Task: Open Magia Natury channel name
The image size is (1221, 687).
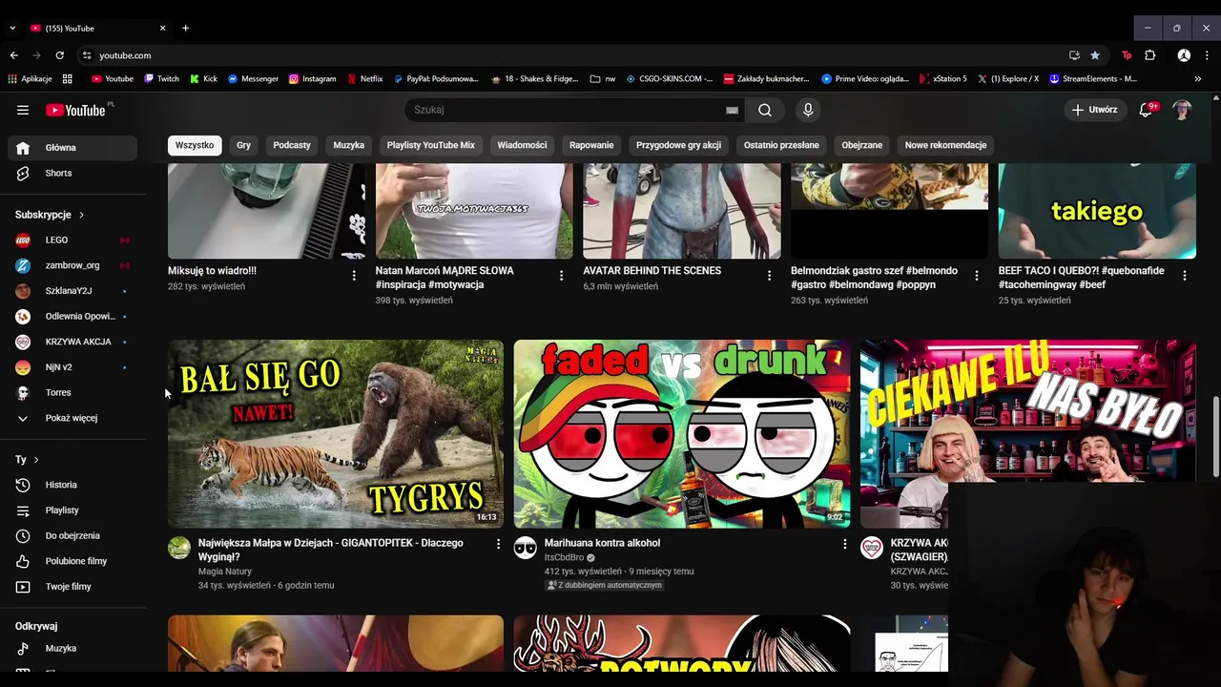Action: point(225,572)
